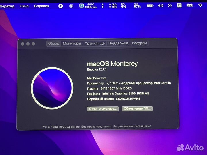Open the Окно menu
Viewport: 207px width, 155px height.
24,6
